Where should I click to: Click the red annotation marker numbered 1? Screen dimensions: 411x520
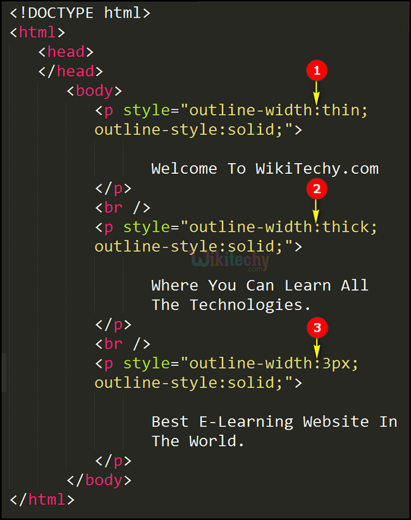point(317,71)
